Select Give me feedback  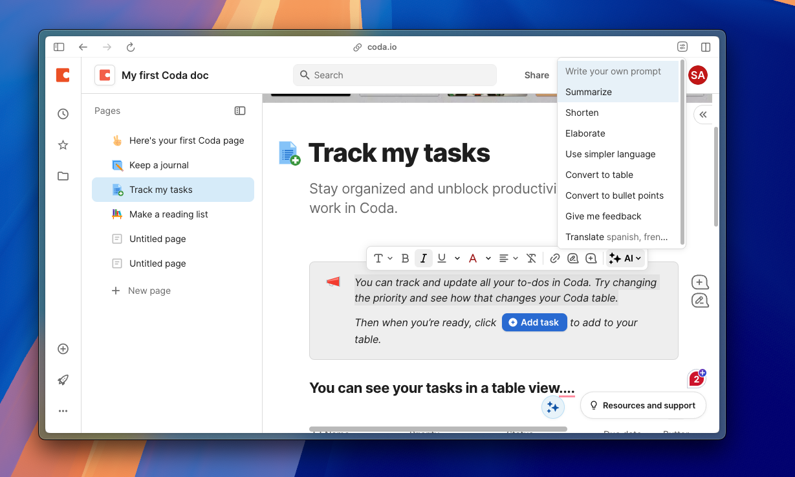point(618,216)
